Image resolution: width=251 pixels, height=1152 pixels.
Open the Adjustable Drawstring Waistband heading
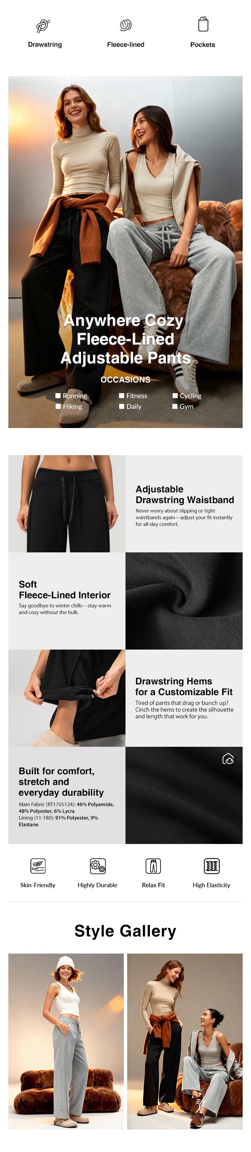[184, 495]
